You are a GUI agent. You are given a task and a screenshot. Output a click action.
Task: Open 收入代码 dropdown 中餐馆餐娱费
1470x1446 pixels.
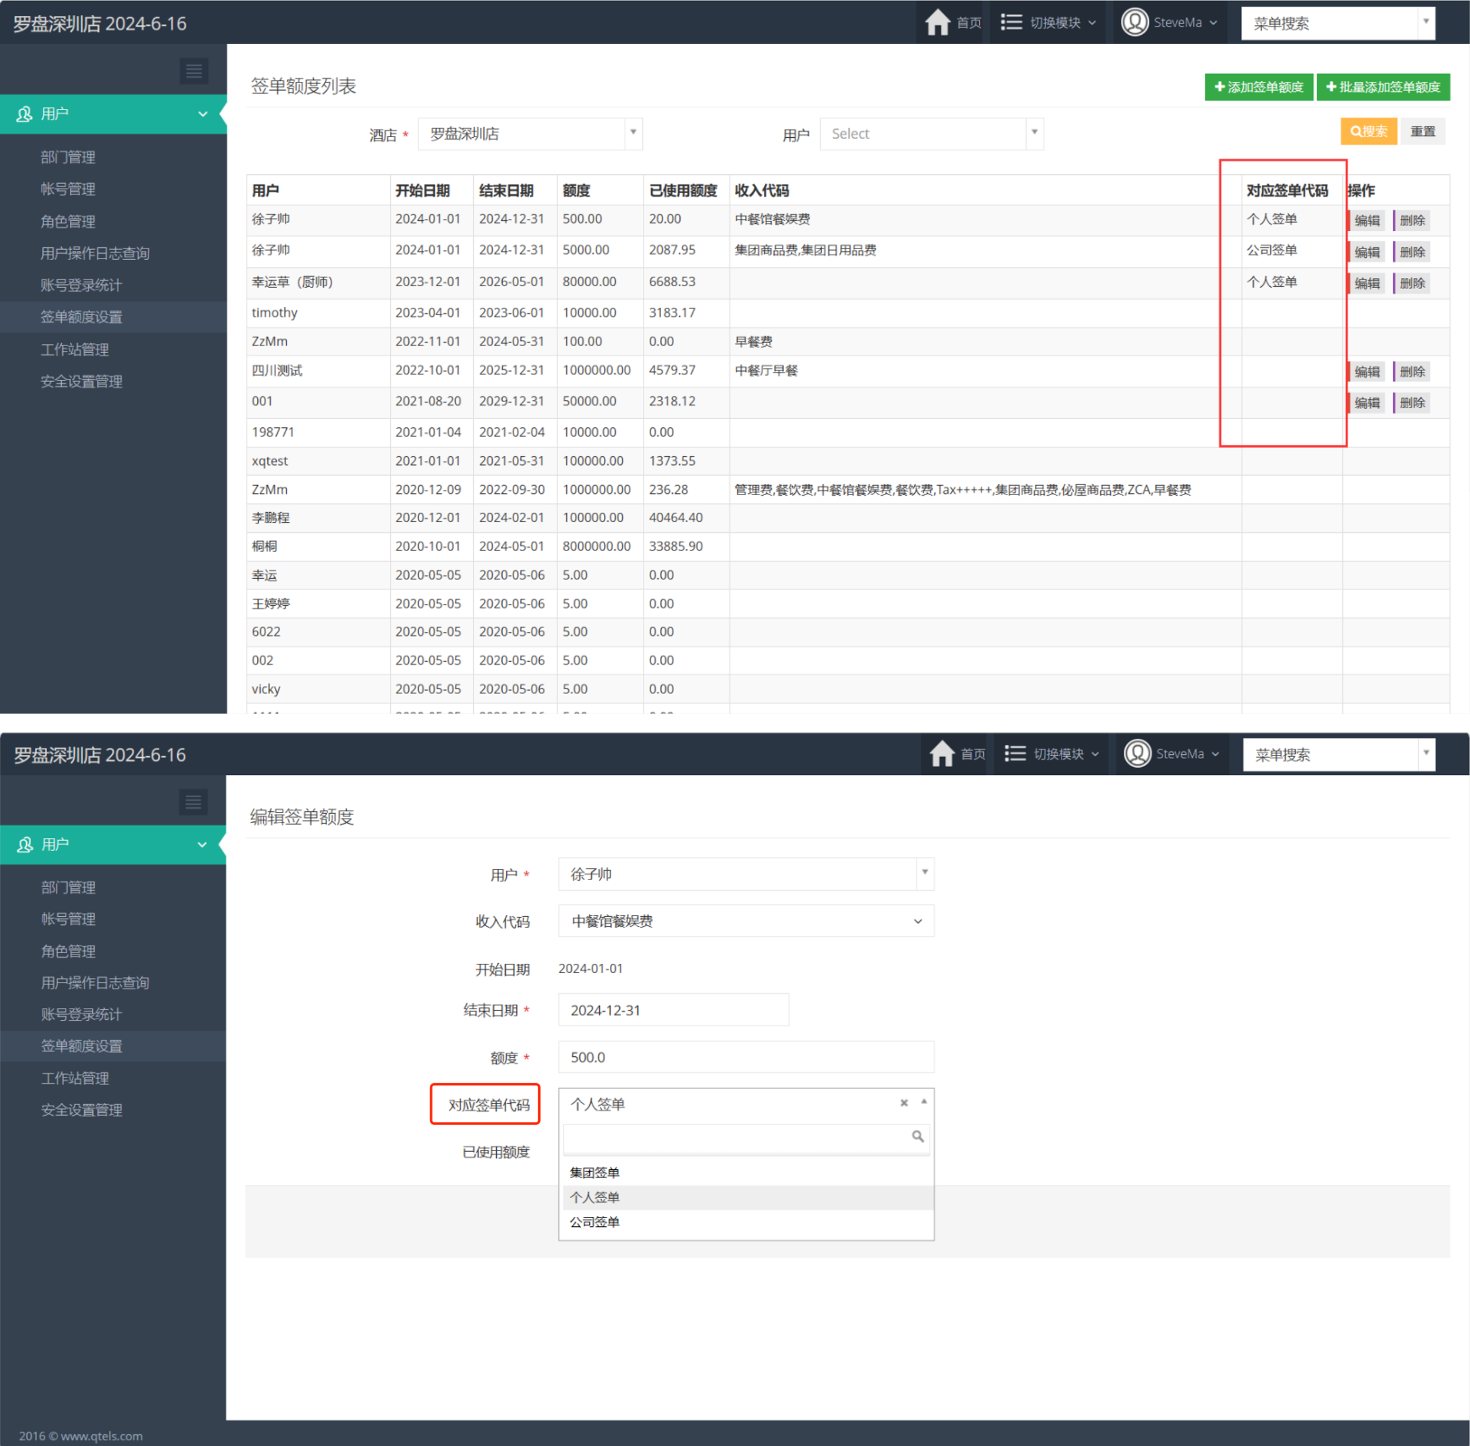(746, 921)
